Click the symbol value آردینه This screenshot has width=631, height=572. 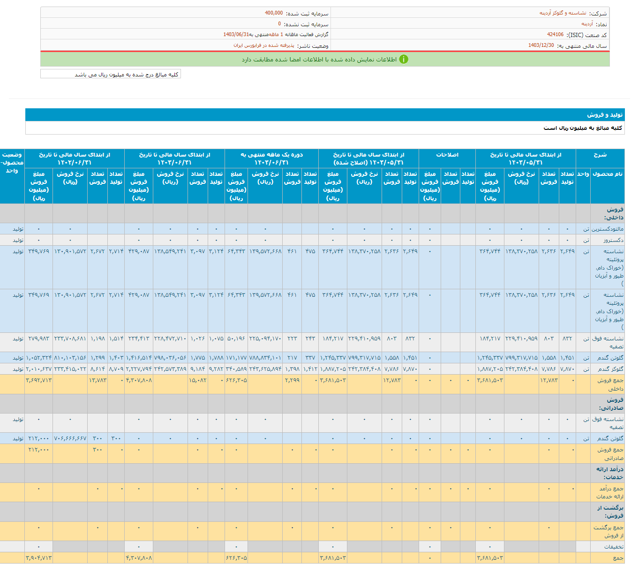pyautogui.click(x=587, y=24)
